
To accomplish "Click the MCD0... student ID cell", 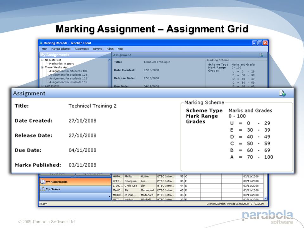I will (118, 195).
